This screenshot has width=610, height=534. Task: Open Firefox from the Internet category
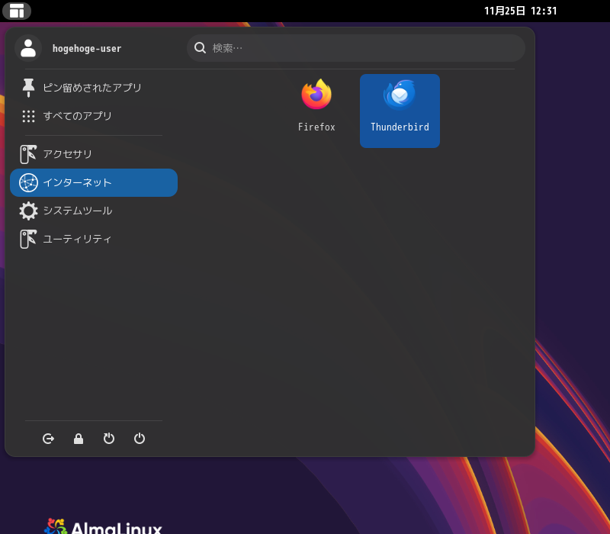(x=316, y=111)
